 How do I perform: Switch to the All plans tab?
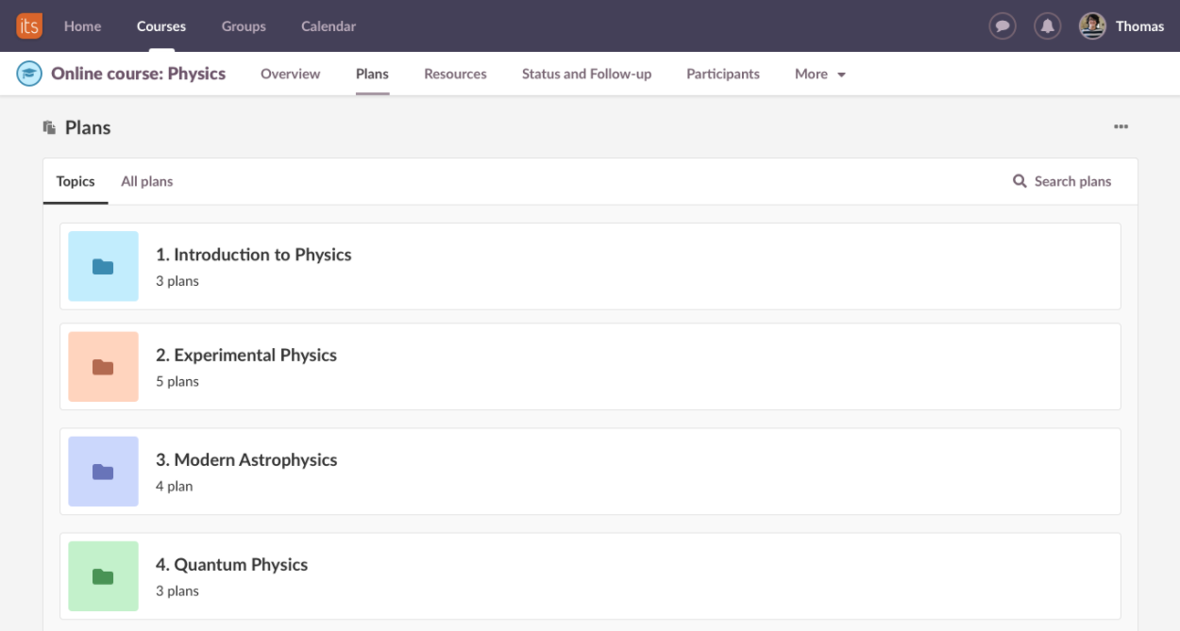coord(147,181)
